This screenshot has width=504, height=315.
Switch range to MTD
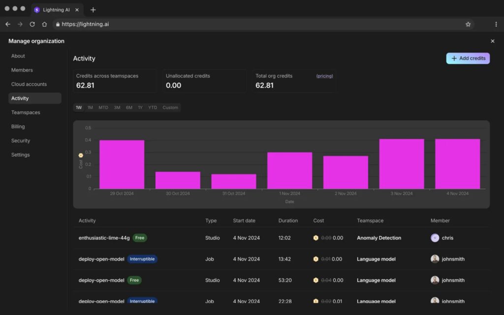tap(103, 108)
